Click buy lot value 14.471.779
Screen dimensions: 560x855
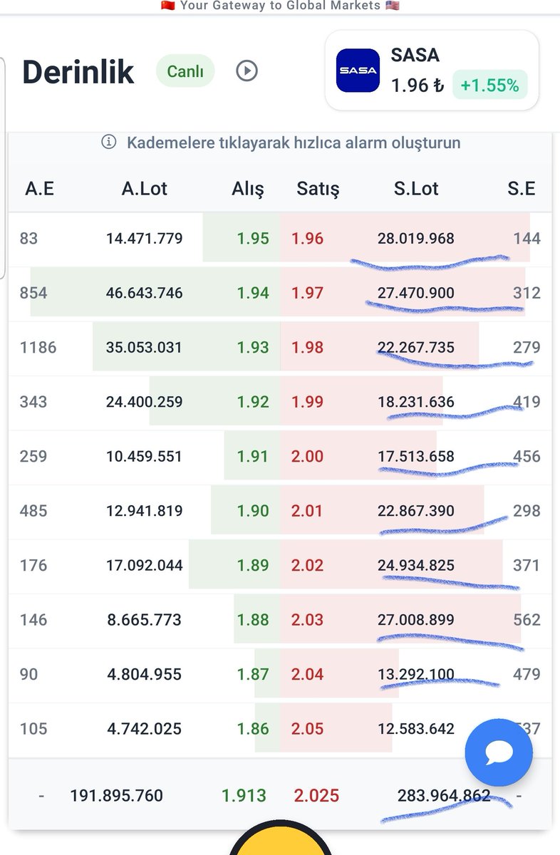(x=145, y=239)
